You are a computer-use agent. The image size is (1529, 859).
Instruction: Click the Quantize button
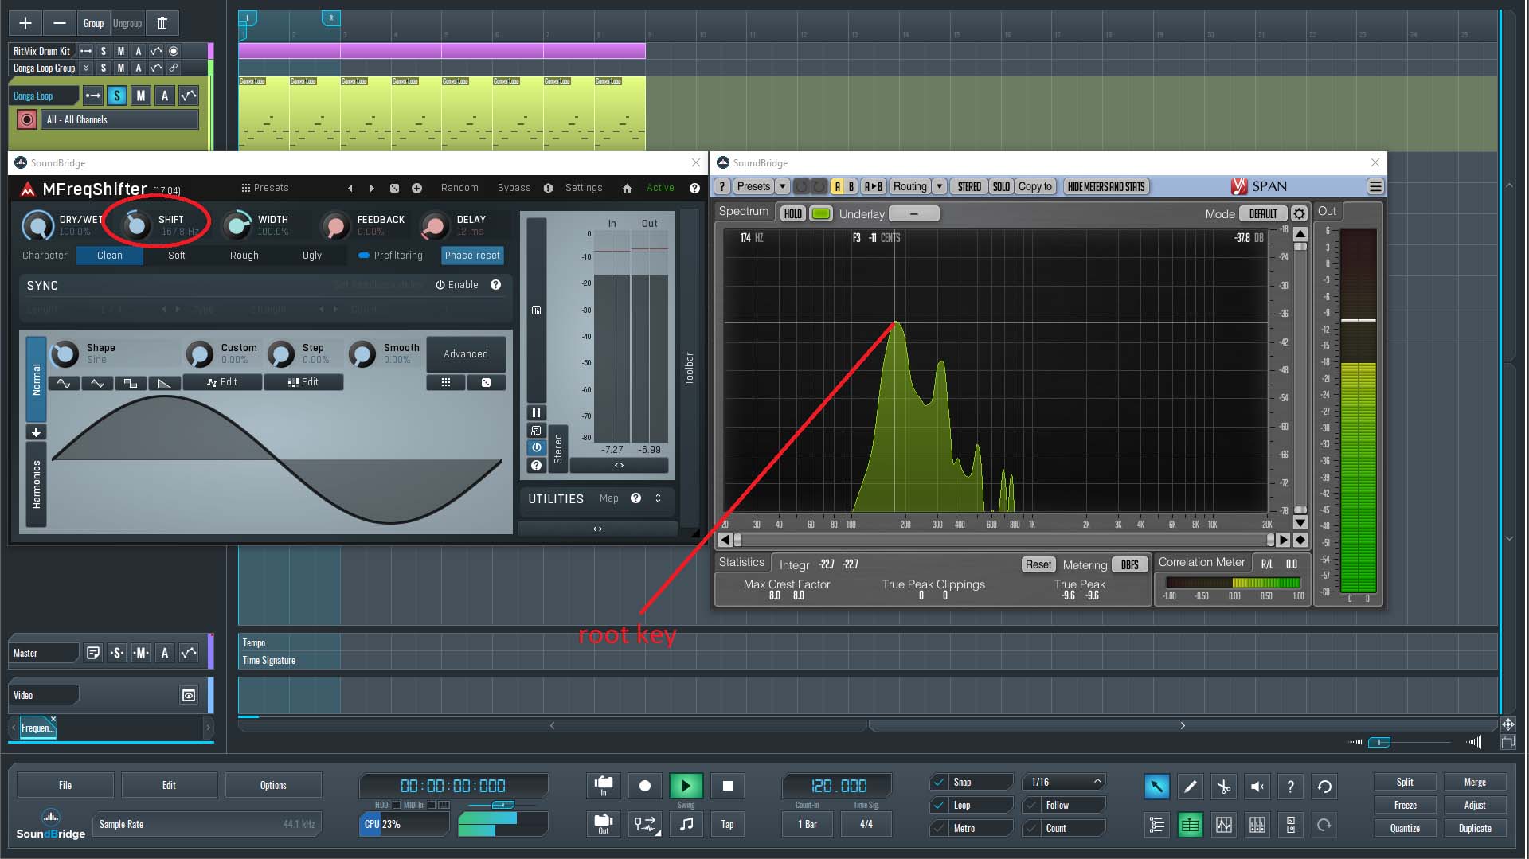coord(1405,828)
